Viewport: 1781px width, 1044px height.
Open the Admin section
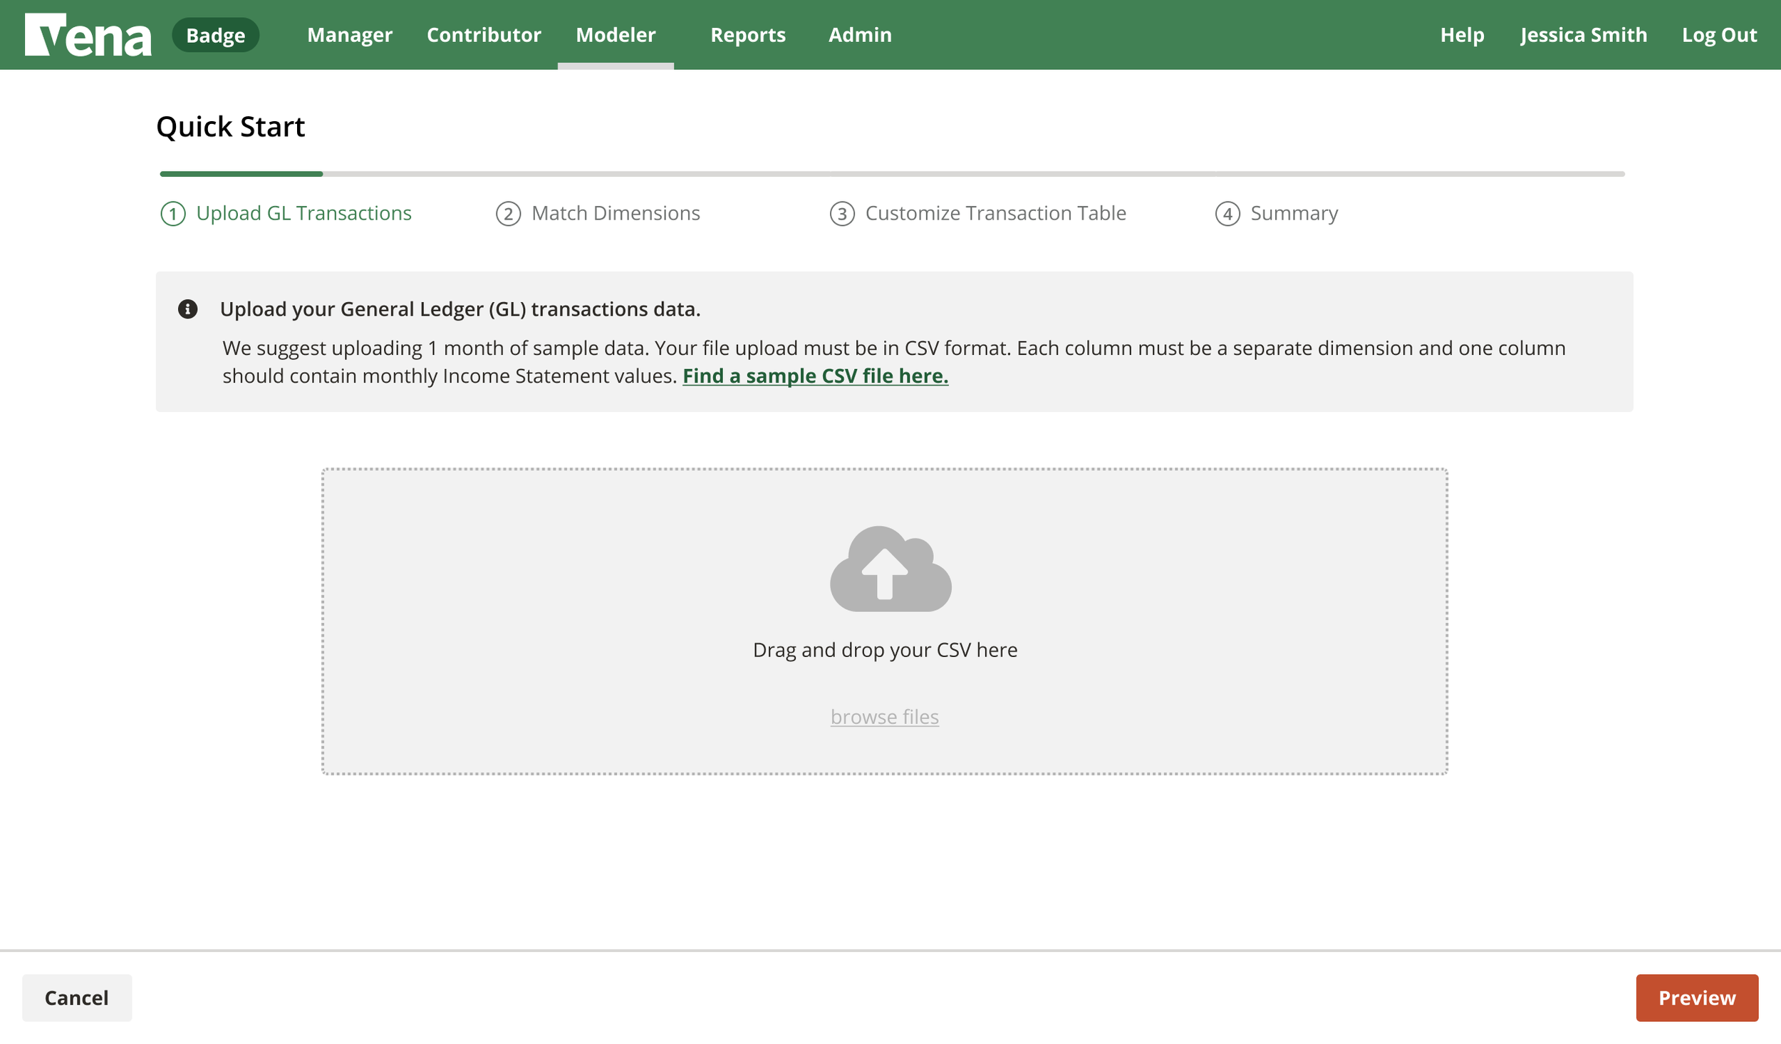859,34
